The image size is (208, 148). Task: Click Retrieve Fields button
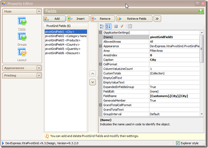[134, 19]
